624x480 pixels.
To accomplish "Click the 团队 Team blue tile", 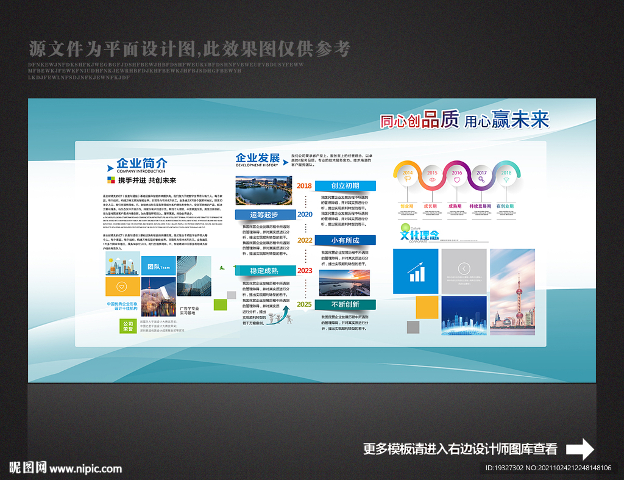I will coord(158,266).
